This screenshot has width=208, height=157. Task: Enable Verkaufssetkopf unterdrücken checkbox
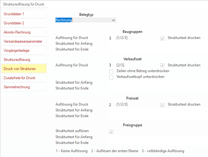[111, 77]
